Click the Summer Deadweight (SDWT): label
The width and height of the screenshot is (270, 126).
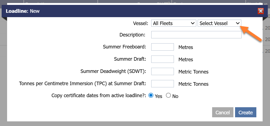[x=113, y=71]
